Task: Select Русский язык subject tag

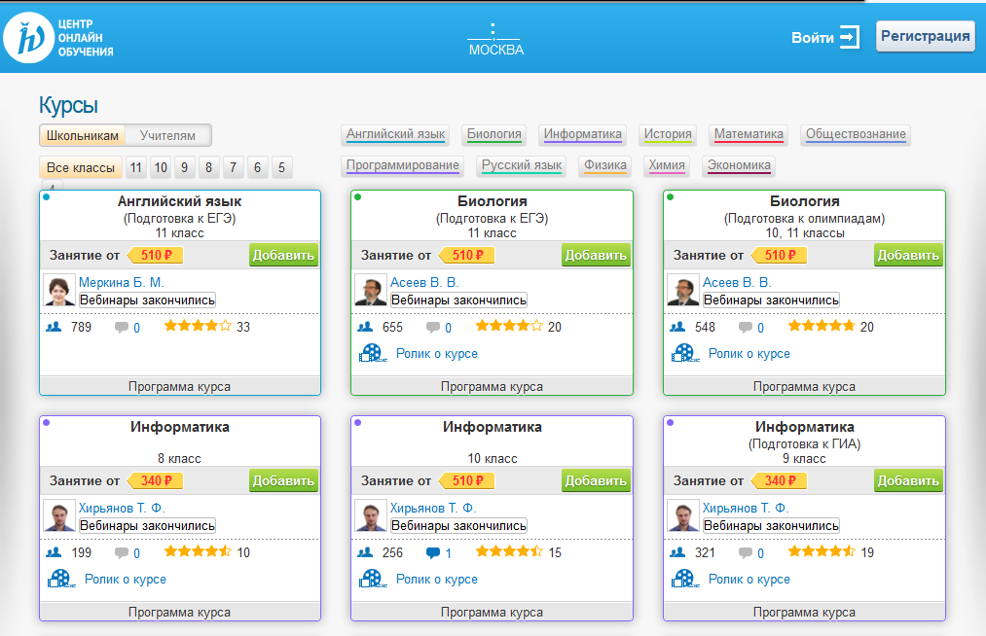Action: pyautogui.click(x=522, y=166)
